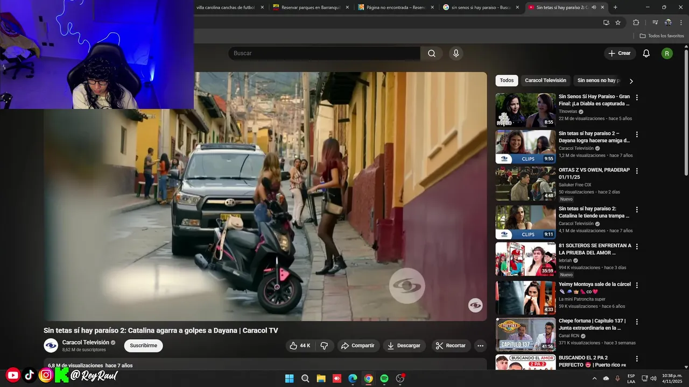Dislike the video with thumbs-down
Image resolution: width=689 pixels, height=387 pixels.
[324, 346]
